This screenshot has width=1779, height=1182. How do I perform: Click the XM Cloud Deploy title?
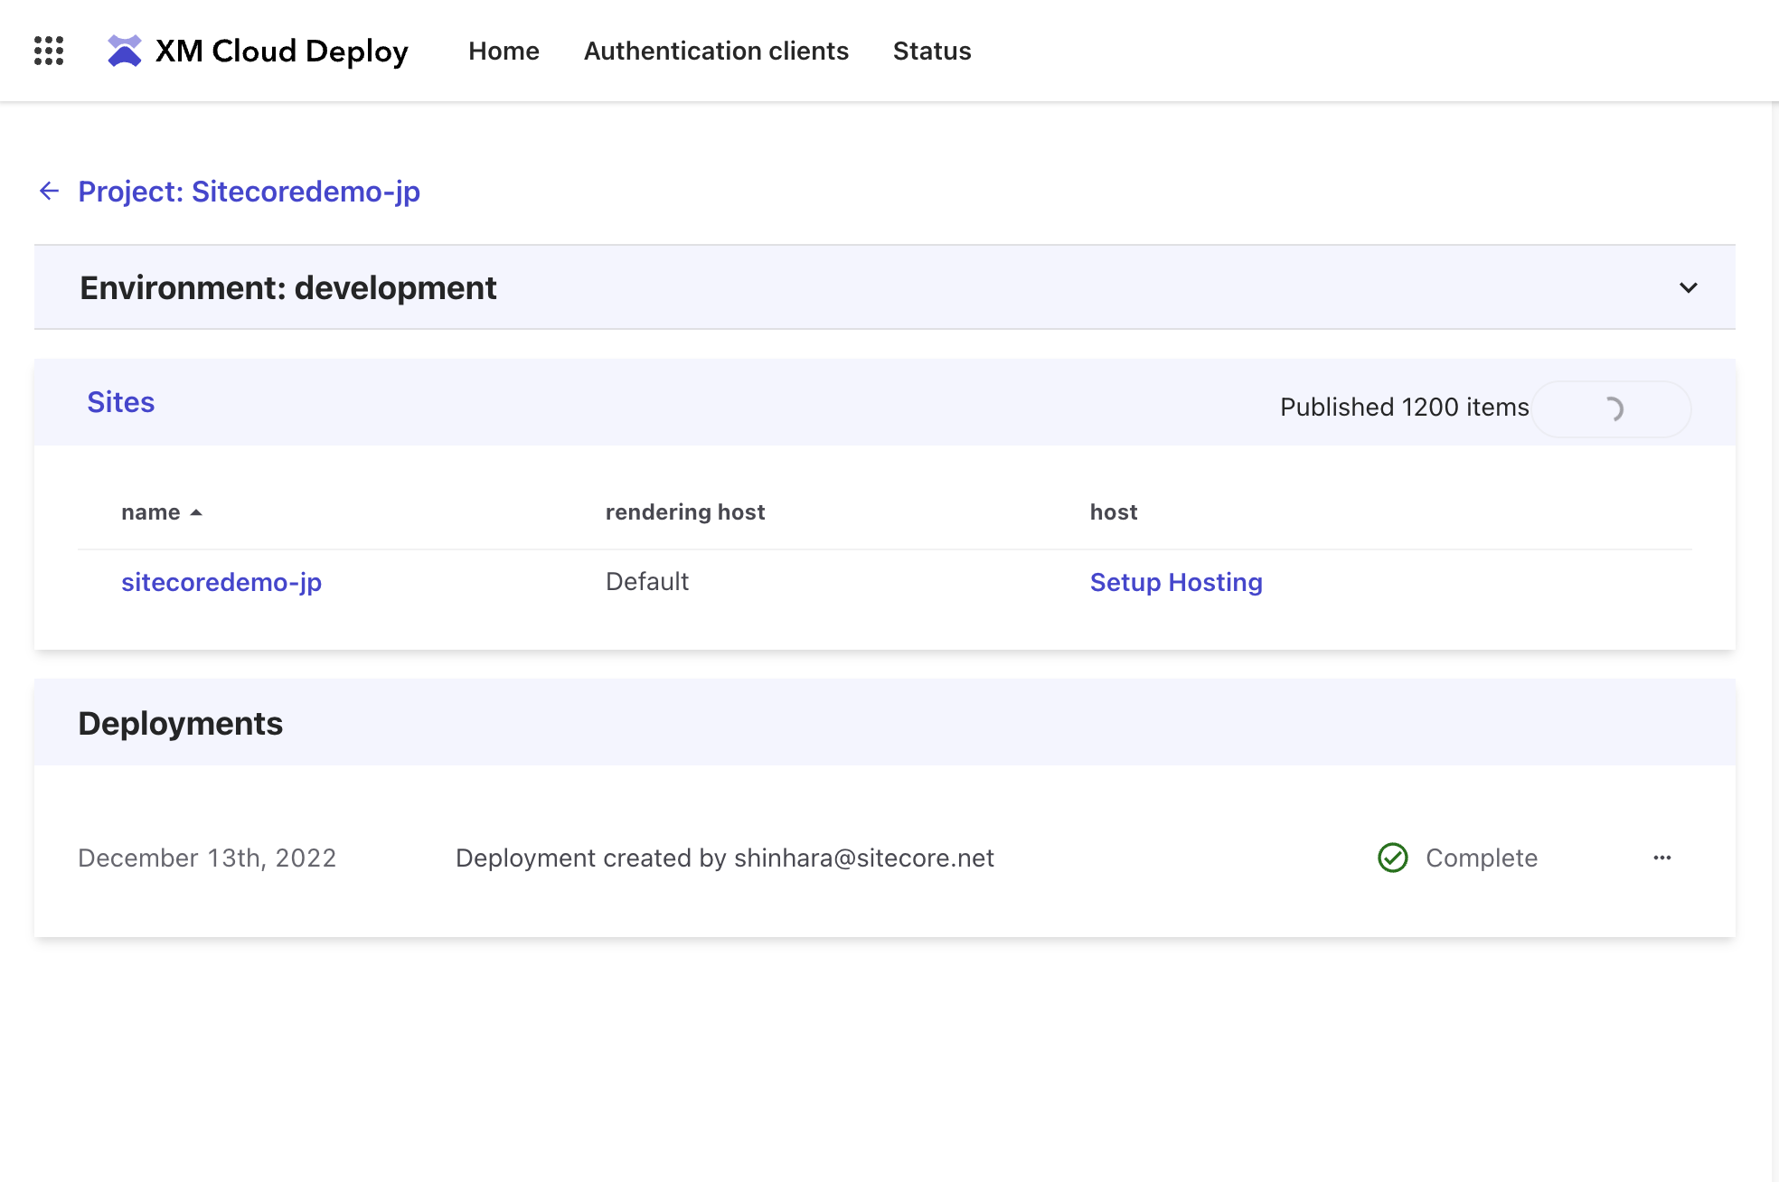tap(282, 51)
